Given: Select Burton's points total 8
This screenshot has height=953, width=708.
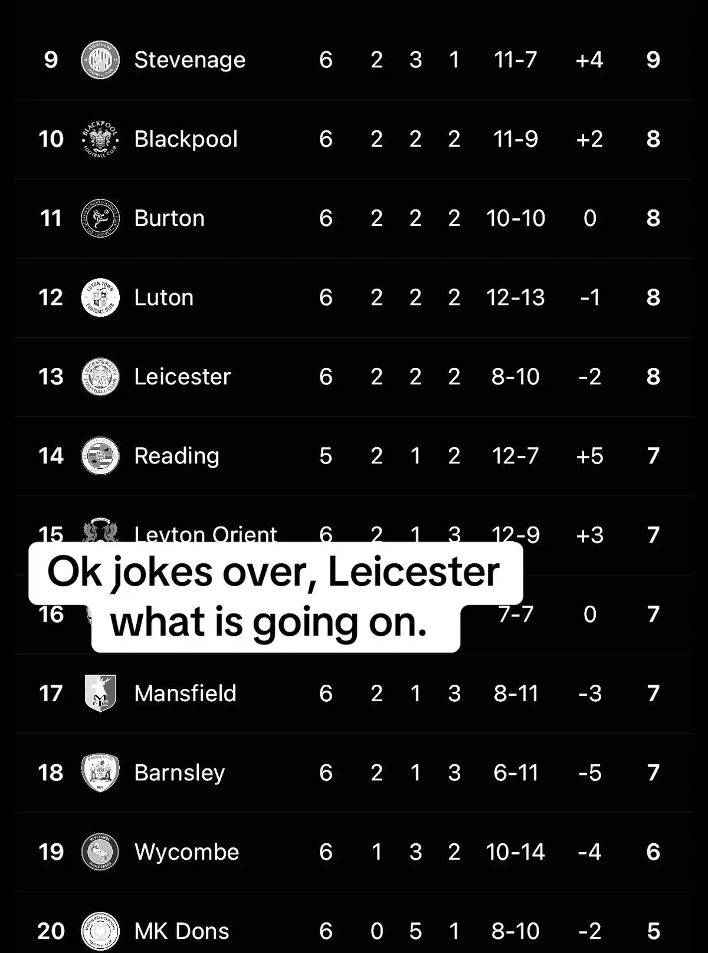Looking at the screenshot, I should 653,218.
